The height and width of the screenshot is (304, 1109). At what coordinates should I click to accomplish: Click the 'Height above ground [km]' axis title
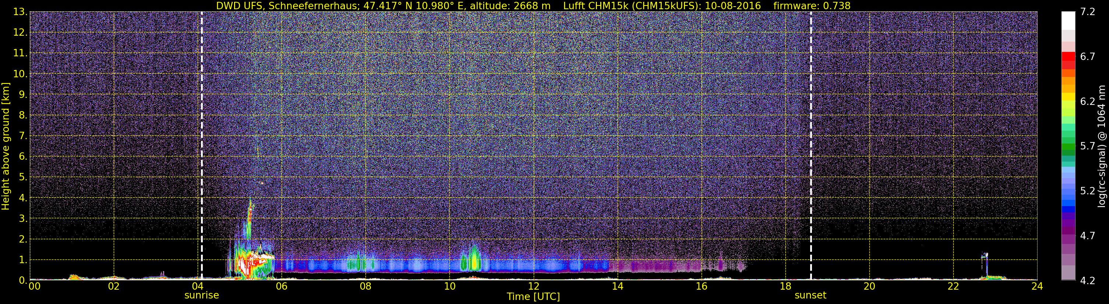point(6,146)
